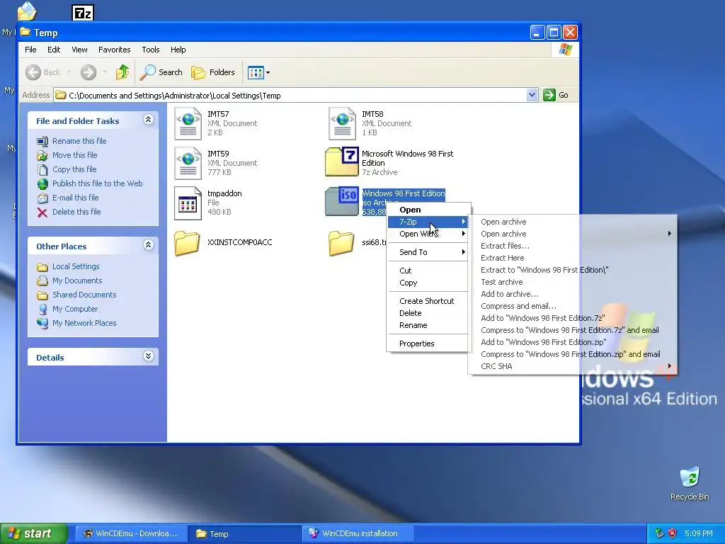Click Copy this file task
The width and height of the screenshot is (725, 544).
74,169
